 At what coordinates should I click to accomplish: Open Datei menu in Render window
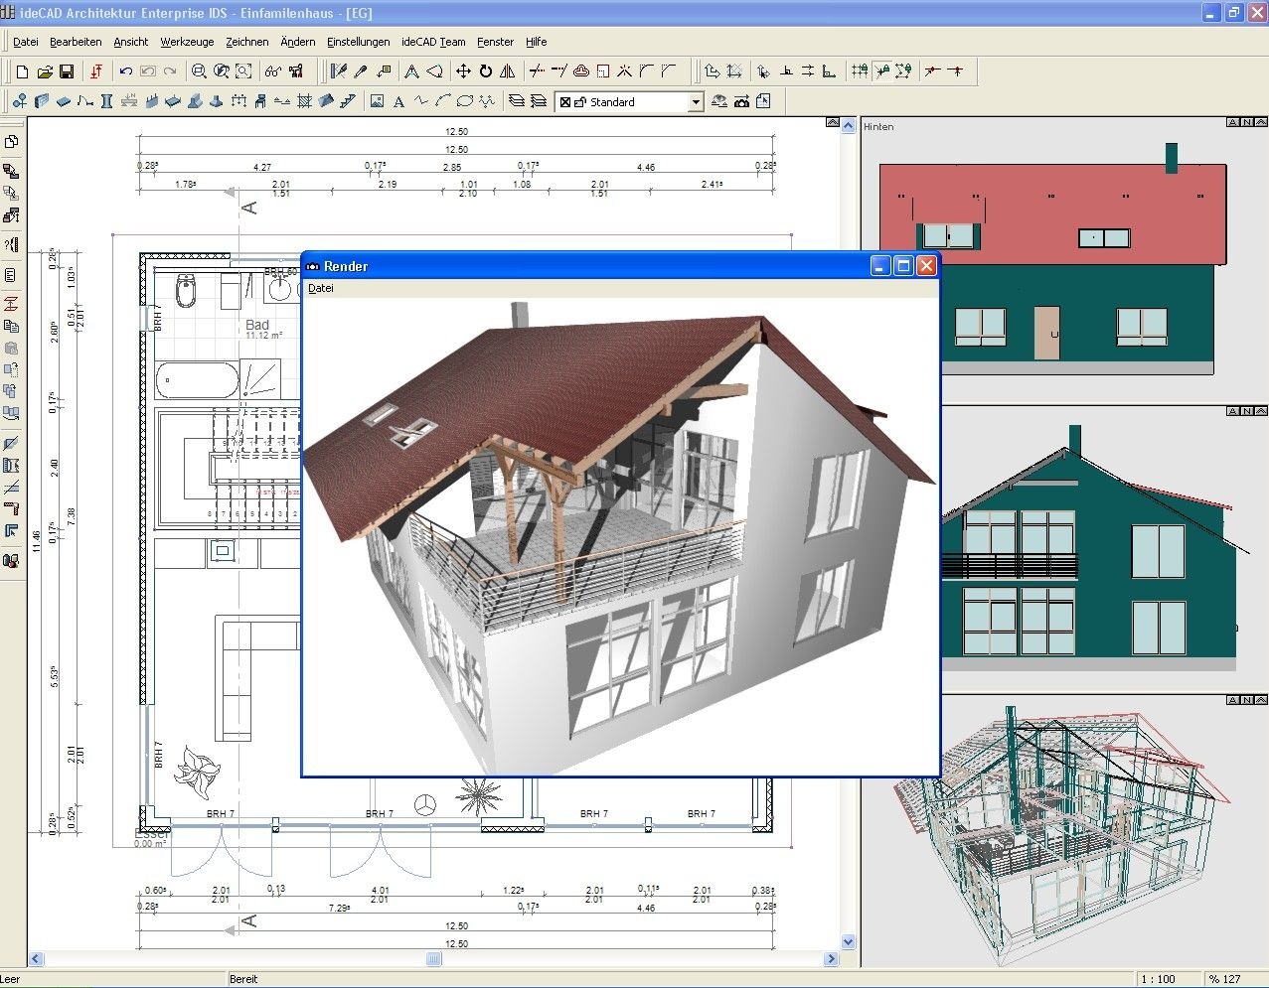(x=321, y=288)
